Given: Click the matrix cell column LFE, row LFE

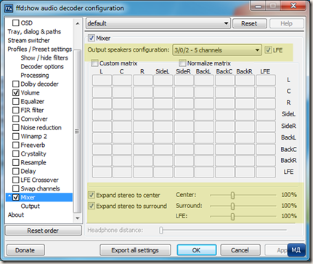Looking at the screenshot, I should point(266,172).
